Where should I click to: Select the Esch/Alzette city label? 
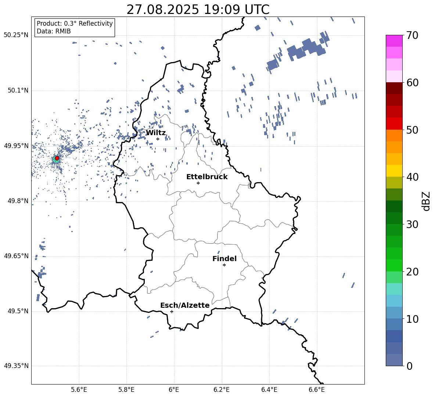(x=185, y=305)
